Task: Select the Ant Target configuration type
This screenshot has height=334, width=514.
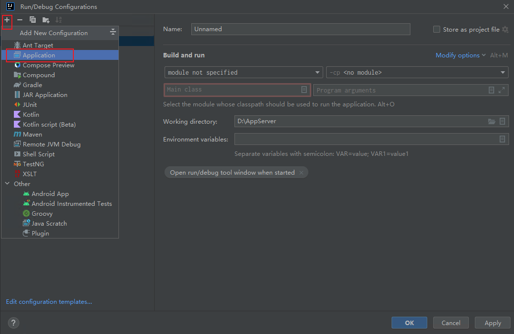Action: point(60,45)
